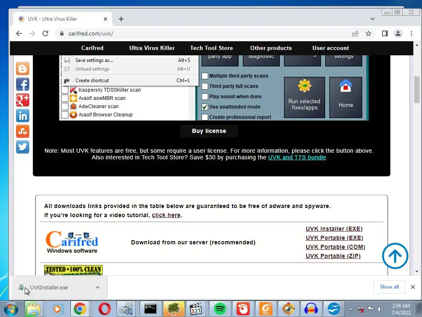Show hidden system tray icons

coord(350,309)
